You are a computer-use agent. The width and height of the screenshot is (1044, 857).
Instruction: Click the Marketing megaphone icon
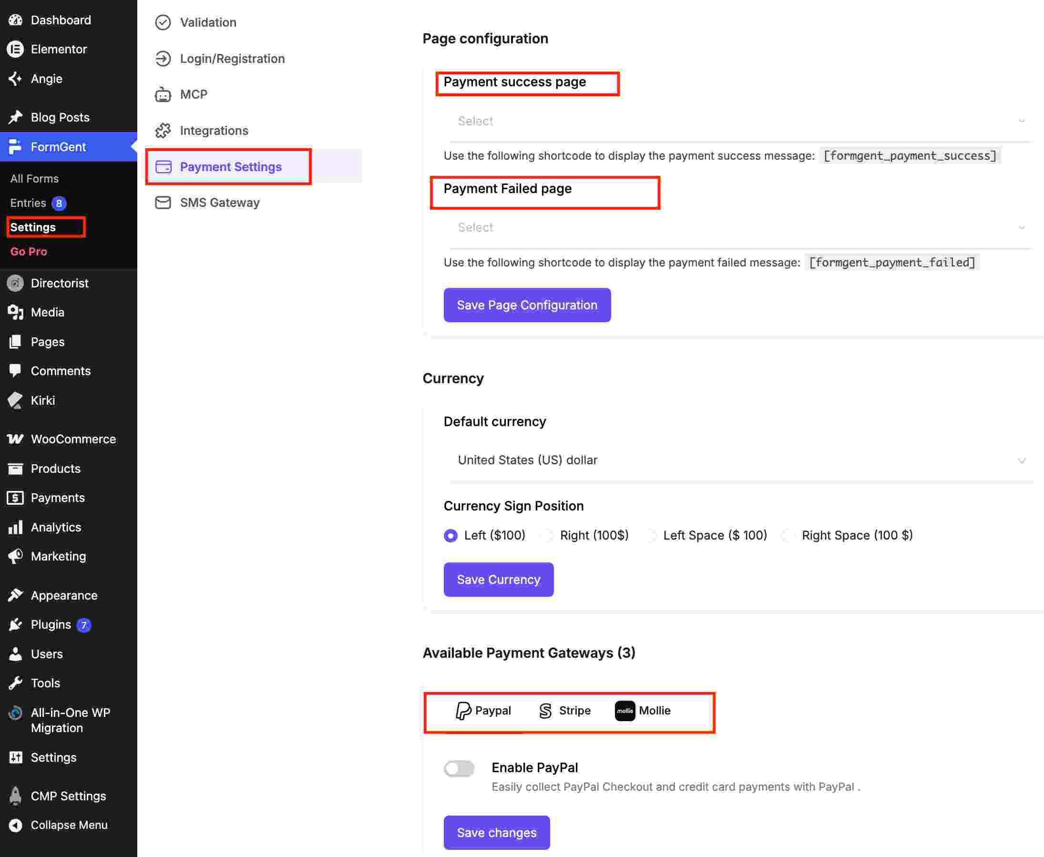[x=15, y=556]
